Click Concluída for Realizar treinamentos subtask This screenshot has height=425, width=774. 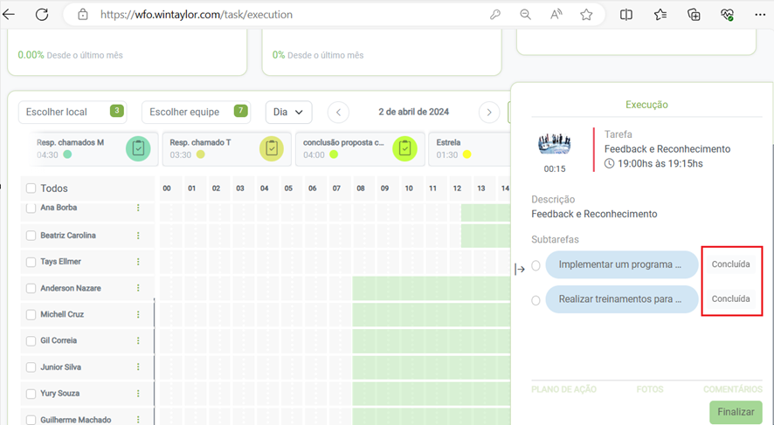(730, 298)
